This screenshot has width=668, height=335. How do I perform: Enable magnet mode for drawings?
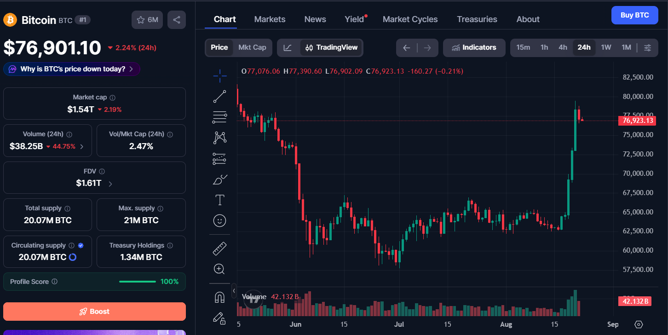pos(220,298)
